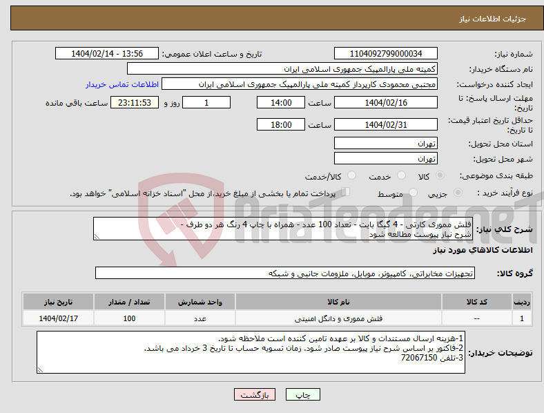Image resolution: width=544 pixels, height=413 pixels.
Task: Click the item name فلش مموری و دانگل امنیتی
Action: [x=338, y=318]
